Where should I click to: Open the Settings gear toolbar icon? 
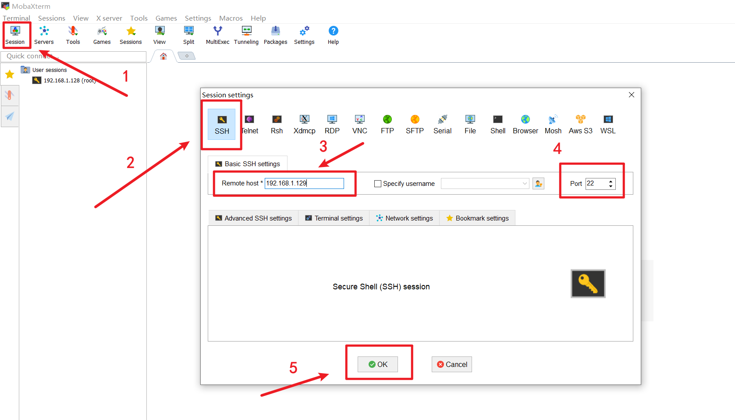click(x=304, y=36)
